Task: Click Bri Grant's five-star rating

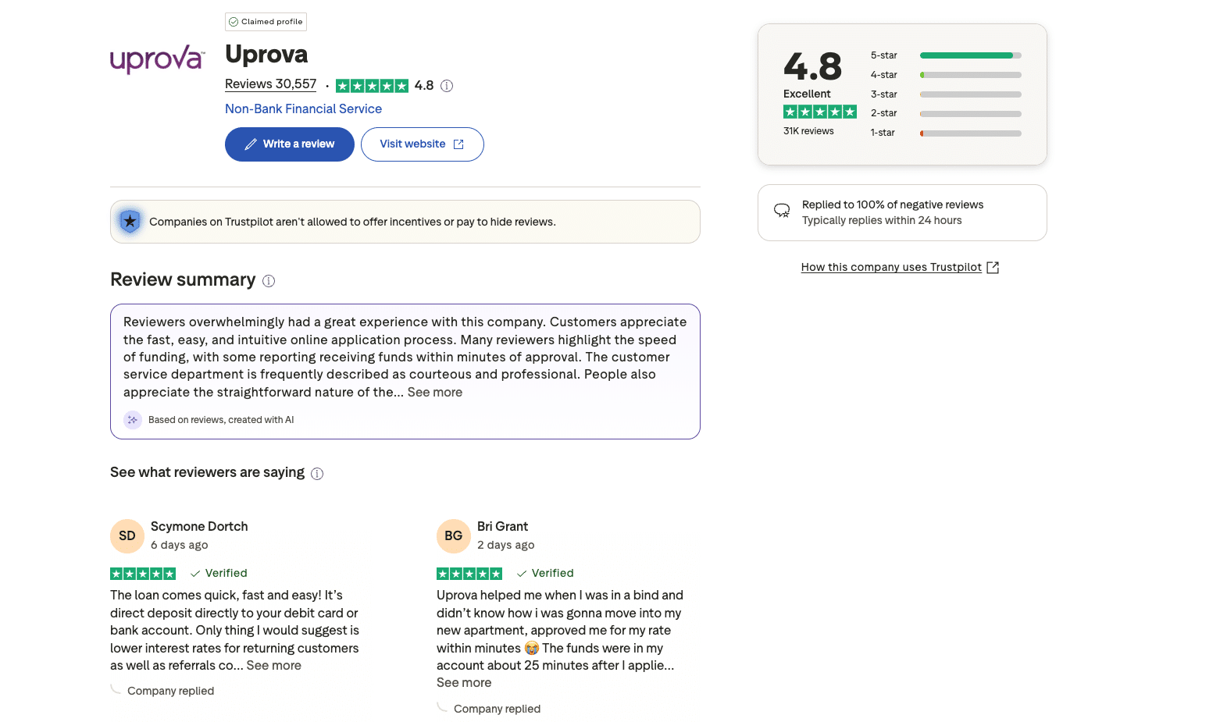Action: (469, 574)
